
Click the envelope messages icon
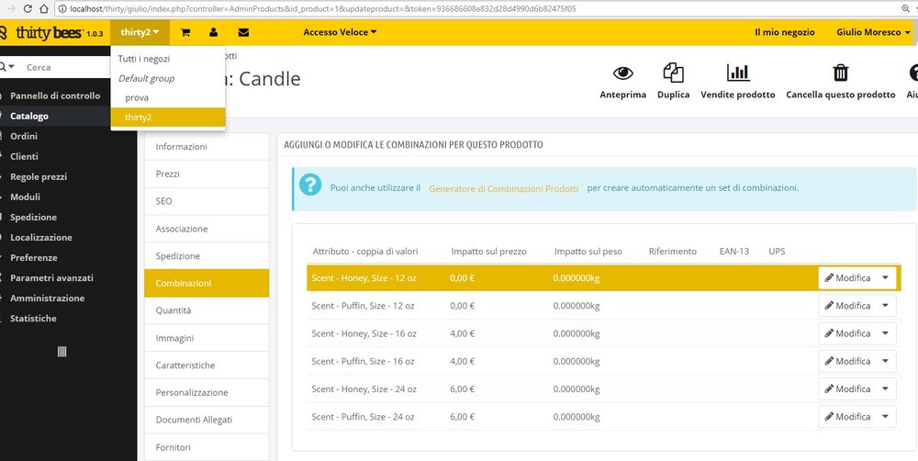(243, 32)
